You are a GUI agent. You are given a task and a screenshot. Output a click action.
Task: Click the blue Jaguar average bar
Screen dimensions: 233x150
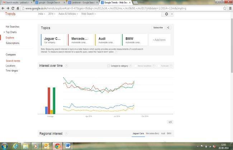[46, 110]
